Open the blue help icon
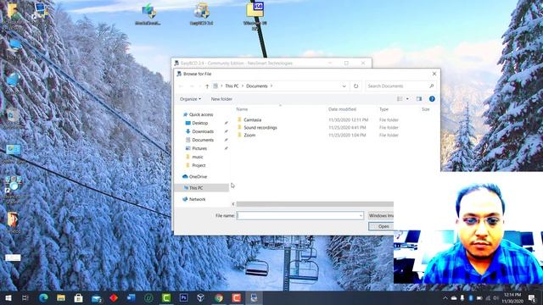 [432, 99]
